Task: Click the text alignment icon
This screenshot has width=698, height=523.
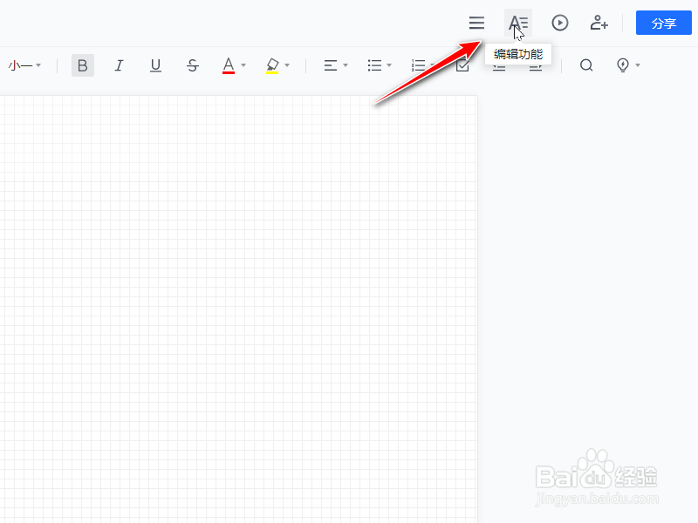Action: tap(331, 65)
